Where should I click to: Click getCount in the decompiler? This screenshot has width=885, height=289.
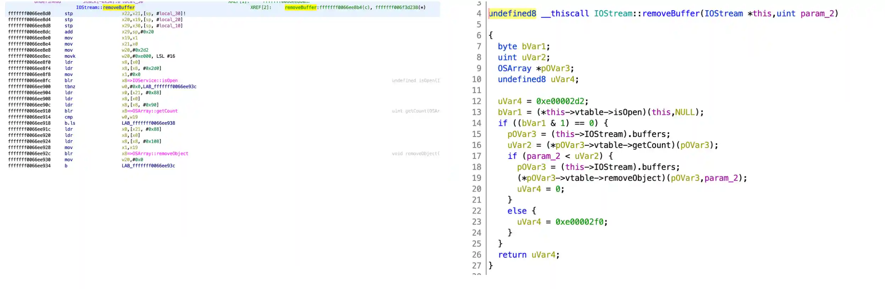(x=651, y=145)
